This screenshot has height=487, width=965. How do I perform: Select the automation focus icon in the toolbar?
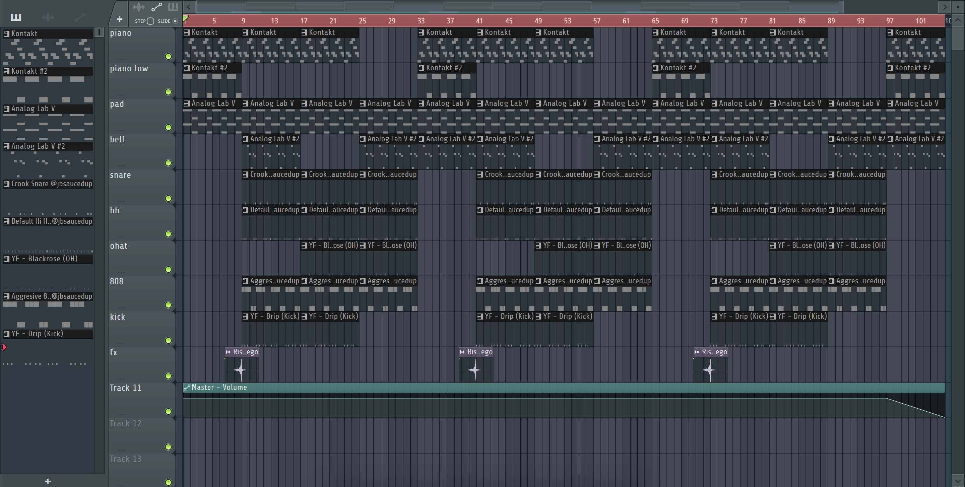click(156, 7)
